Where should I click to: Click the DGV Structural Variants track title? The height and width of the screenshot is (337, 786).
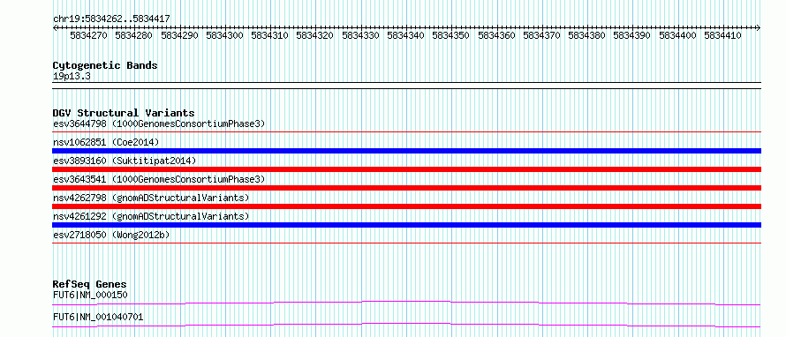(124, 113)
